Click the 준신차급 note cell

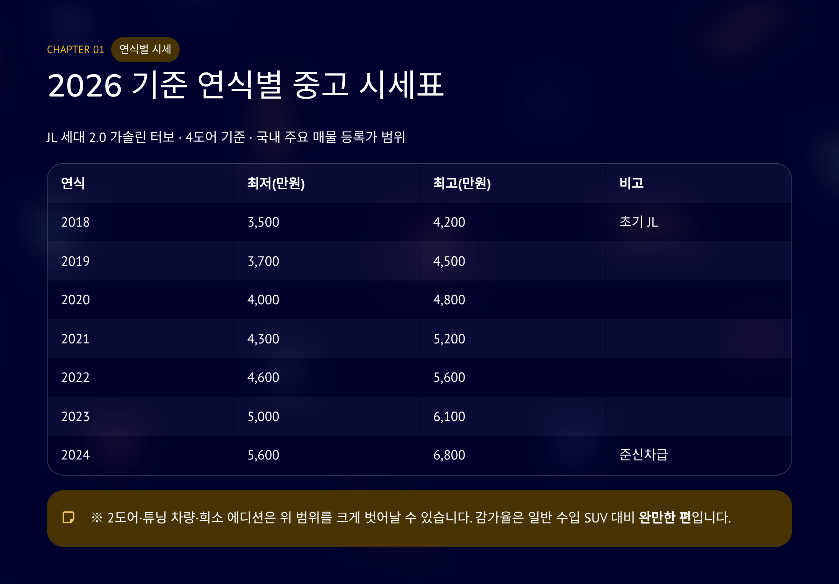(643, 455)
